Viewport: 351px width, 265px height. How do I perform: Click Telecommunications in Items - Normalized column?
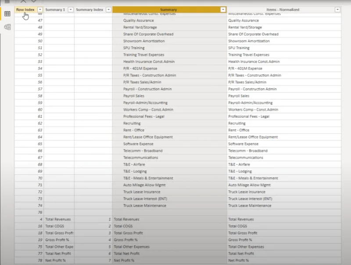[246, 158]
